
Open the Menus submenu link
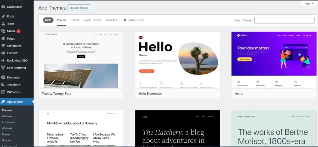(x=6, y=134)
